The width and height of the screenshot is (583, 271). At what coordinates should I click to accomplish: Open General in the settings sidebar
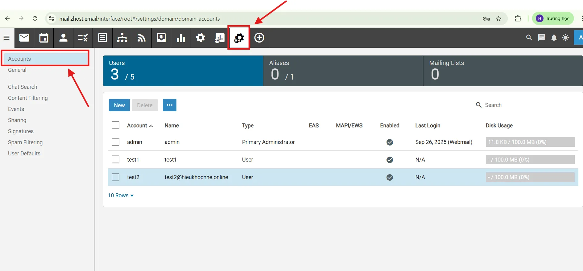pyautogui.click(x=17, y=70)
